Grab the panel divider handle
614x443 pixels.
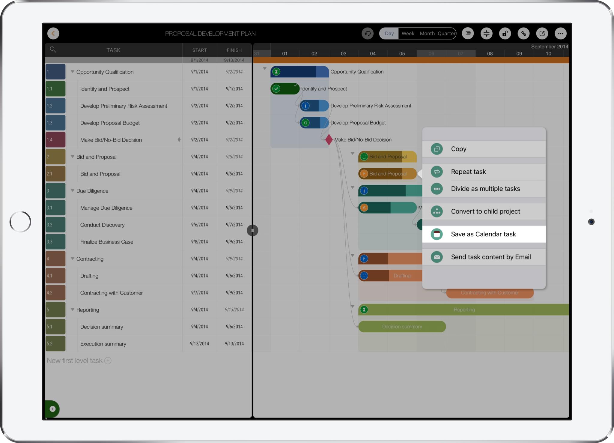tap(252, 230)
